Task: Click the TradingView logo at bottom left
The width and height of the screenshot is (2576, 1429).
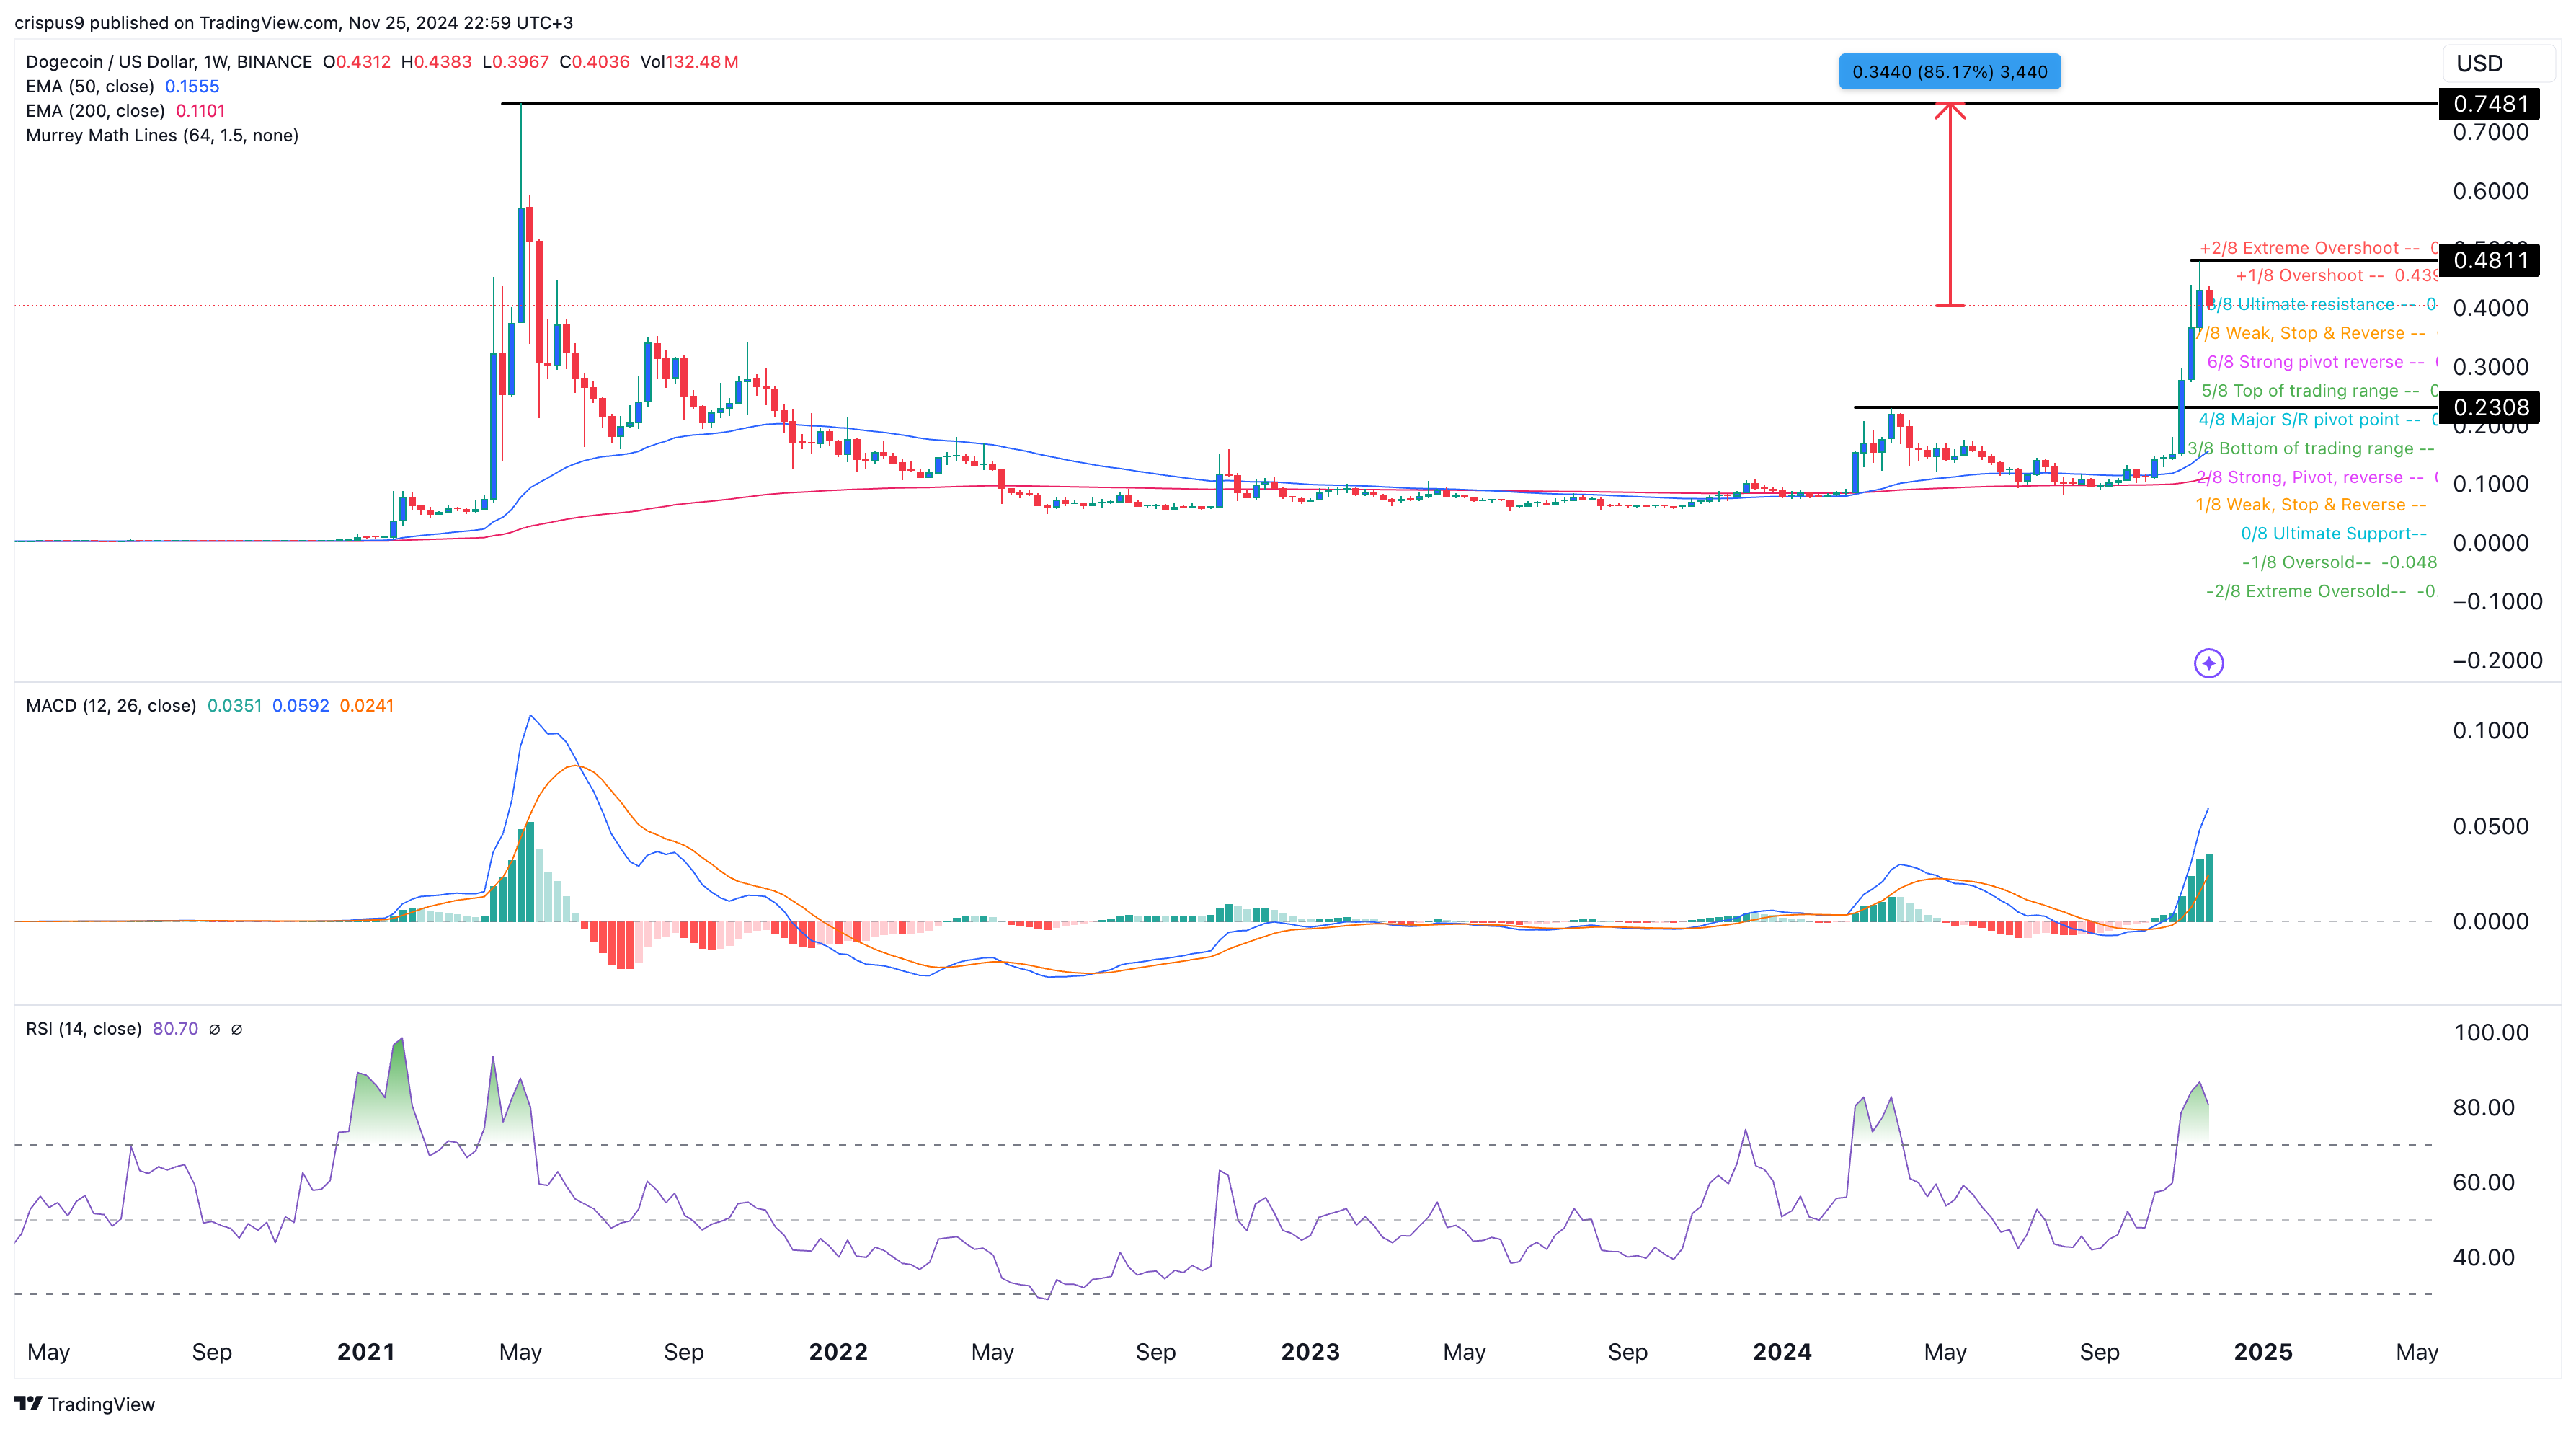Action: pos(85,1404)
